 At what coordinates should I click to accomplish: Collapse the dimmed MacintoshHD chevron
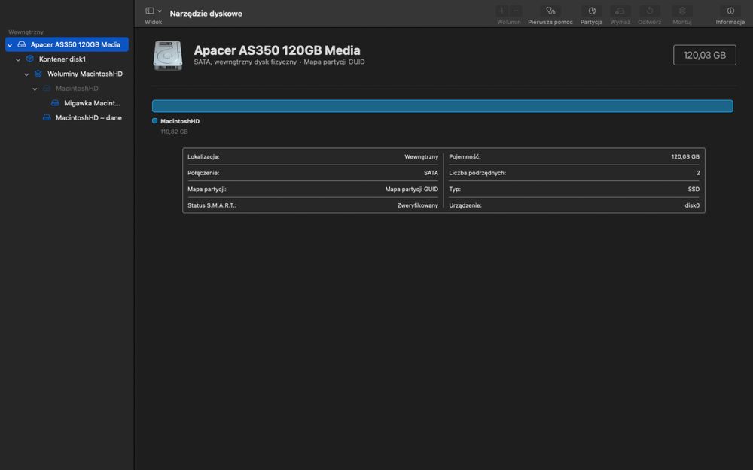(35, 89)
